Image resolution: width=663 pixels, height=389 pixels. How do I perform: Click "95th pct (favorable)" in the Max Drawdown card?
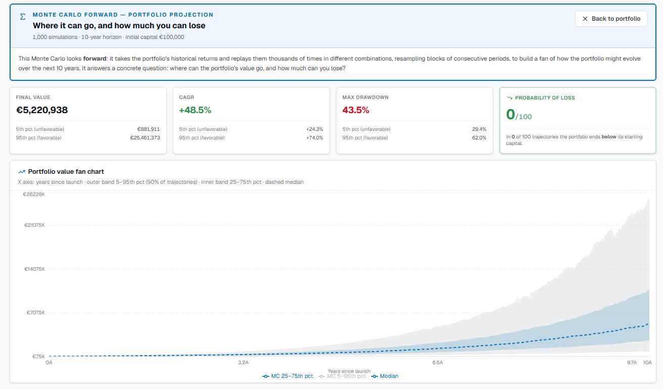pos(365,138)
